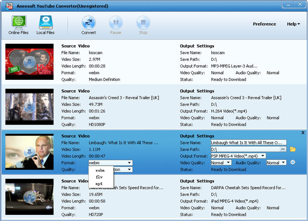Click 'iPad MPEG-4 Video(*.mp4)' output format
Viewport: 308px width, 221px height.
(235, 202)
